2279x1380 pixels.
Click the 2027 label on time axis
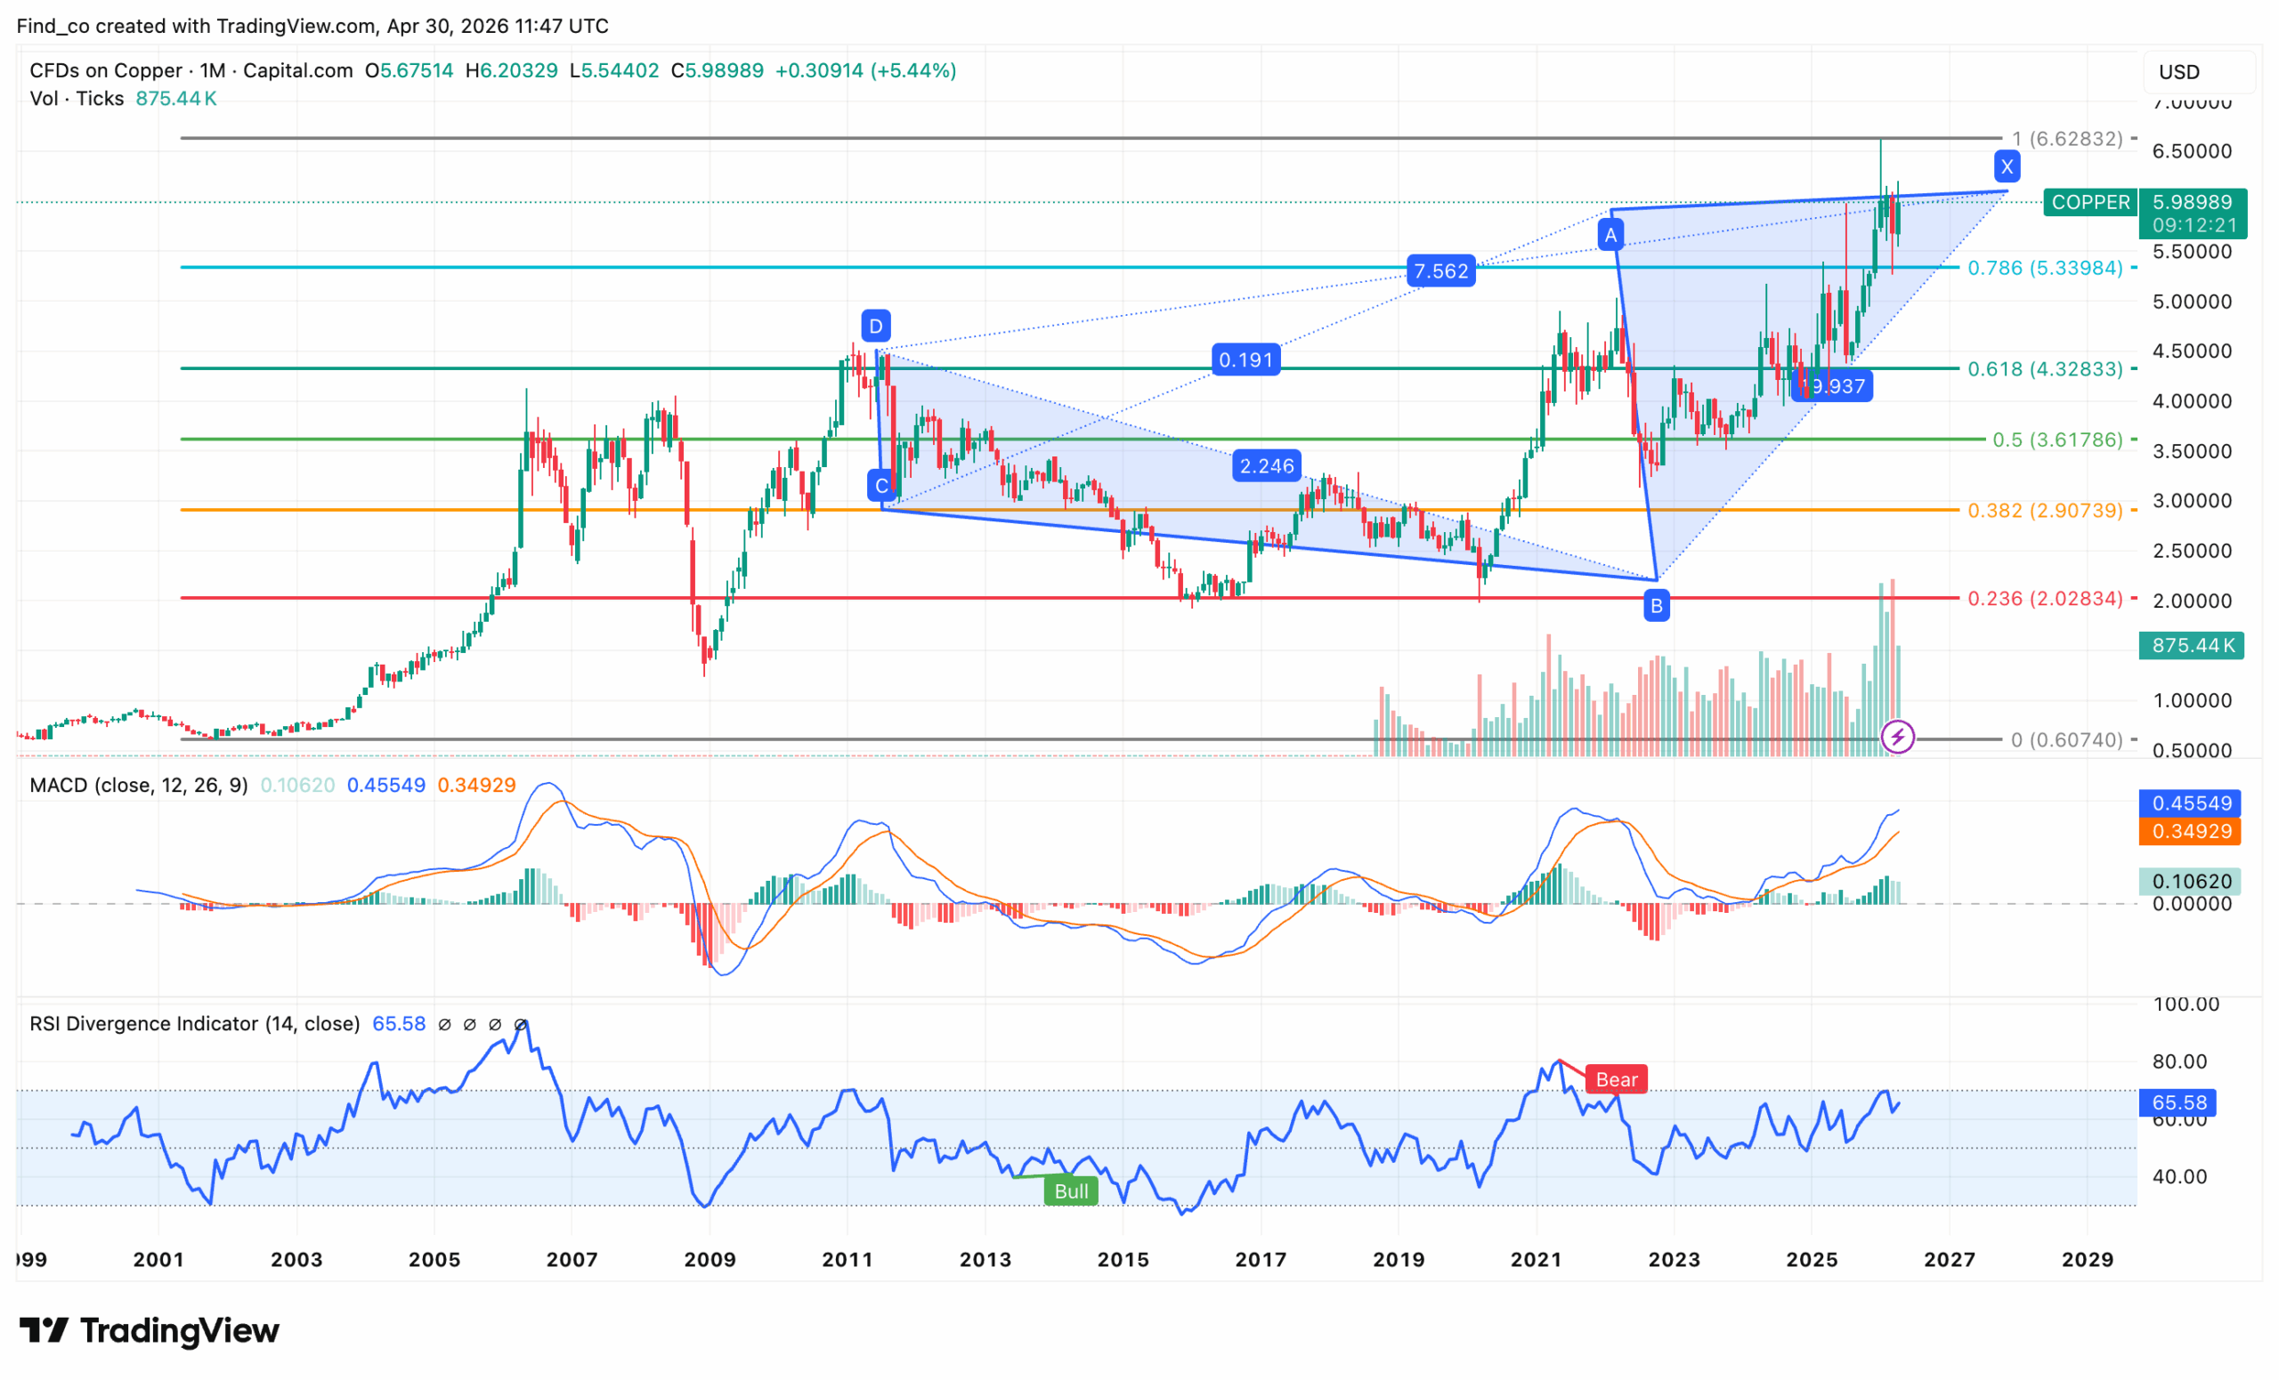coord(1950,1259)
